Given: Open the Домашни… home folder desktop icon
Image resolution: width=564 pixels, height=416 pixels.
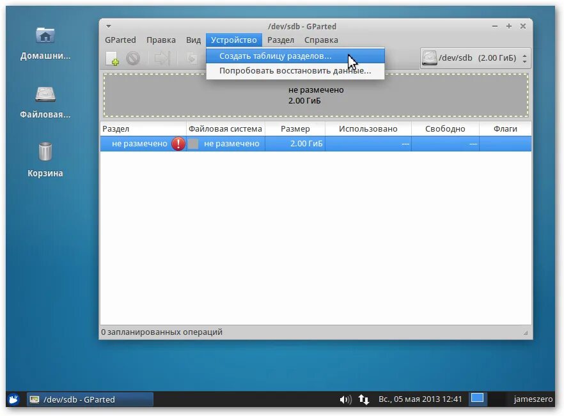Looking at the screenshot, I should (45, 43).
